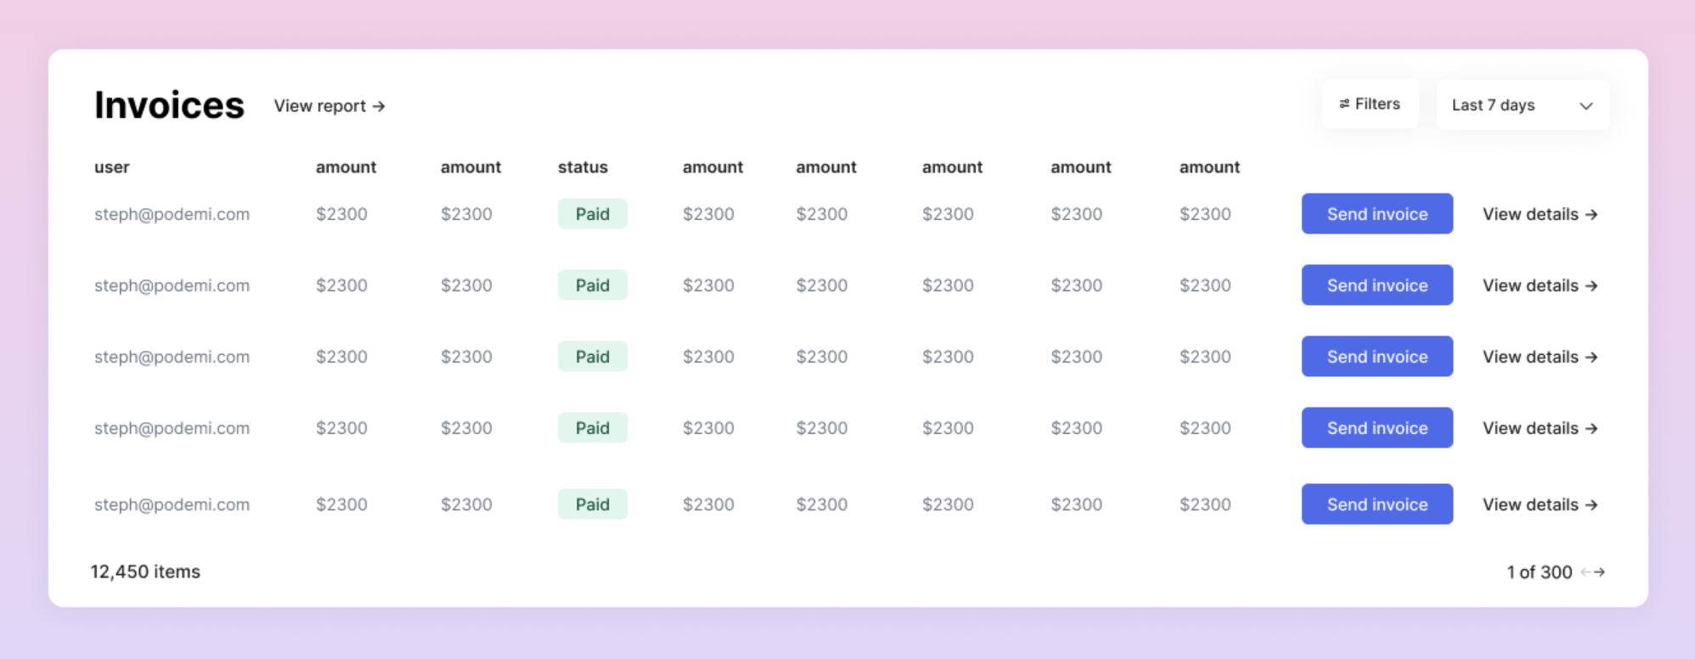Click arrow icon beside View report
Viewport: 1695px width, 659px height.
pyautogui.click(x=379, y=106)
